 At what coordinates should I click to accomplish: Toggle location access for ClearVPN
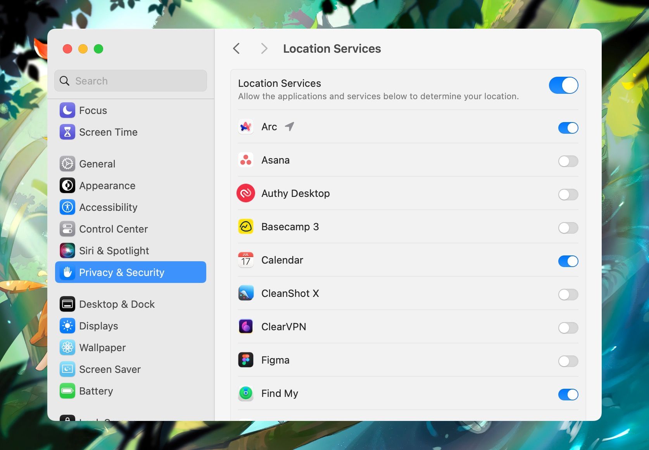(568, 328)
